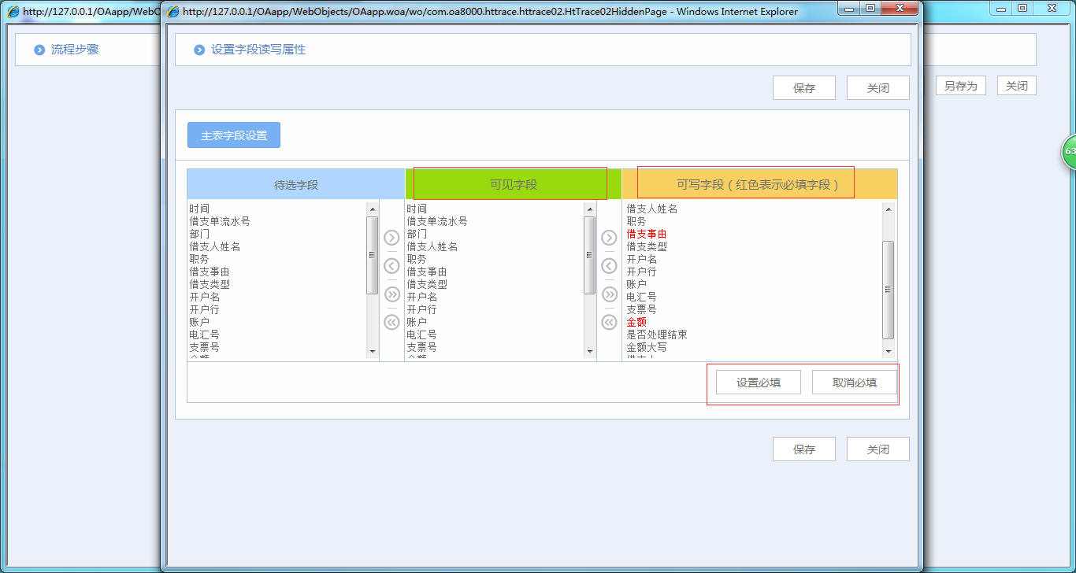Click the green side tab on the right edge
1076x573 pixels.
coord(1070,151)
